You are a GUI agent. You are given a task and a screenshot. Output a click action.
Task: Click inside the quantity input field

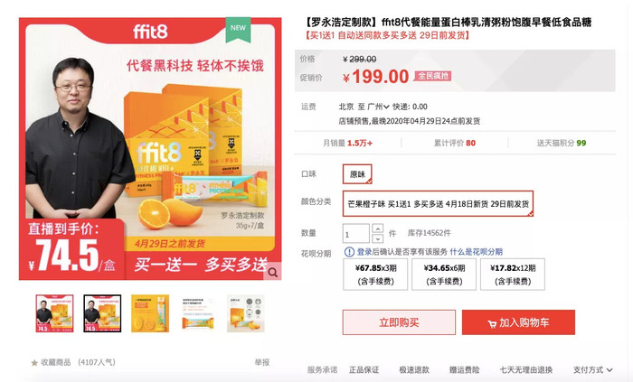coord(356,234)
